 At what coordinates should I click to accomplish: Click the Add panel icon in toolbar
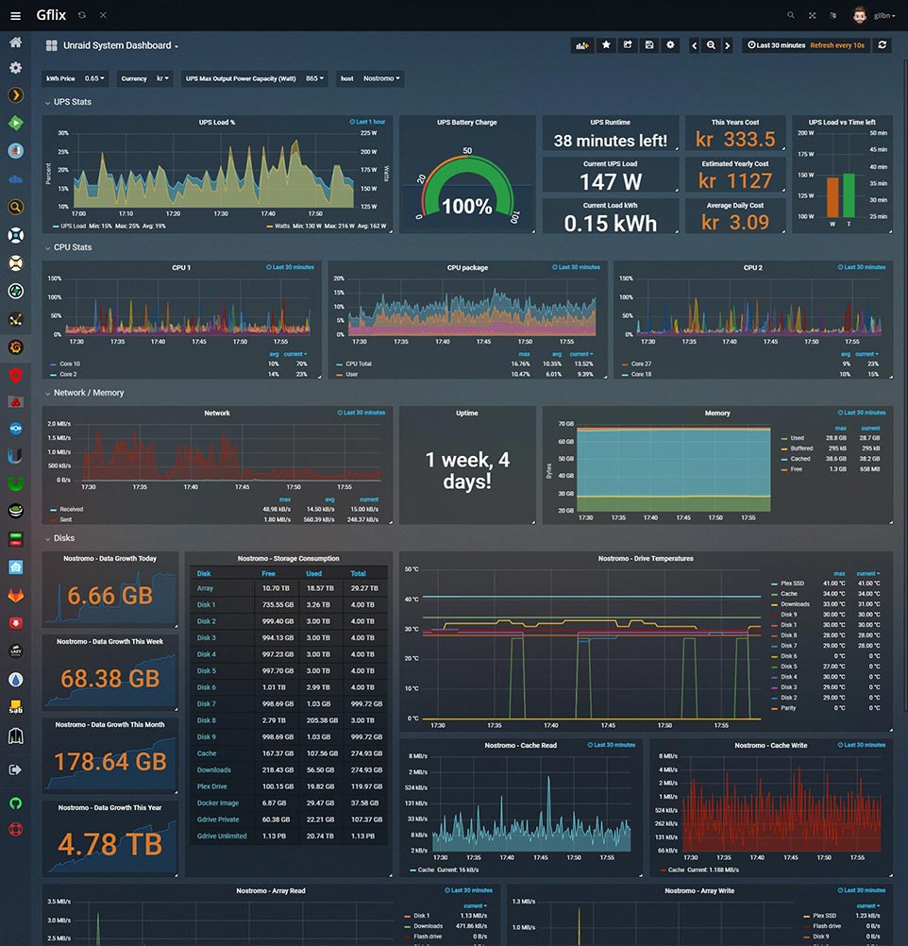coord(581,45)
